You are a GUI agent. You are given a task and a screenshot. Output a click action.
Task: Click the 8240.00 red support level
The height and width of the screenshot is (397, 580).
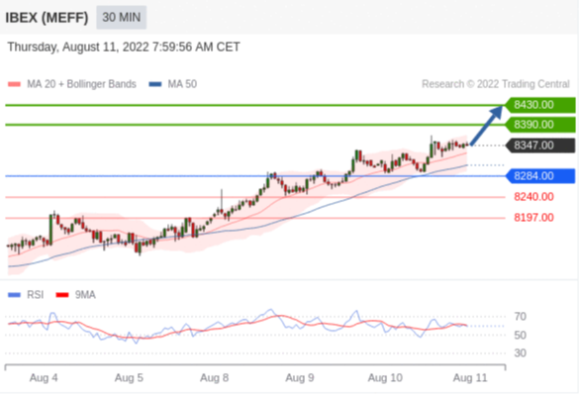tap(533, 197)
